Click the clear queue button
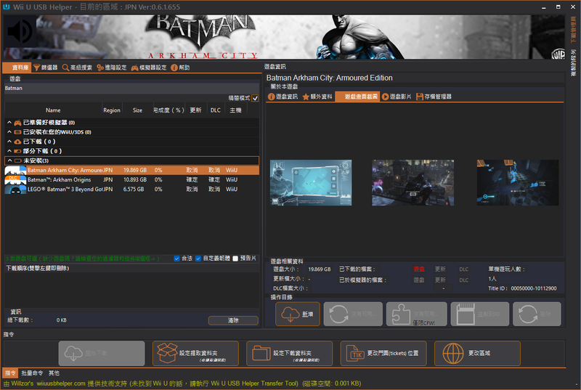The width and height of the screenshot is (581, 390). click(x=233, y=320)
